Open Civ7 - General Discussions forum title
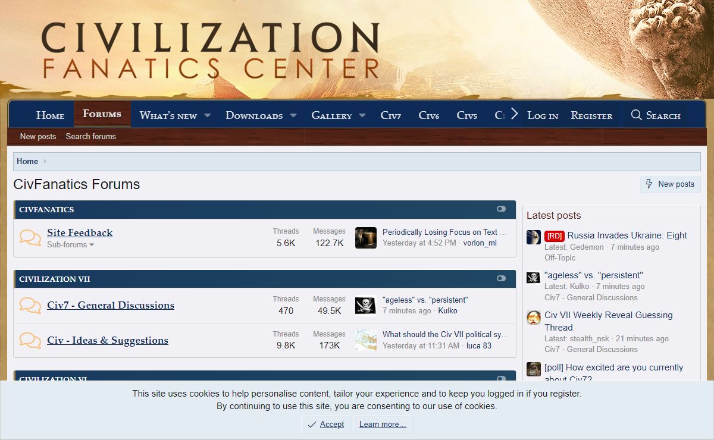The image size is (714, 440). (111, 305)
